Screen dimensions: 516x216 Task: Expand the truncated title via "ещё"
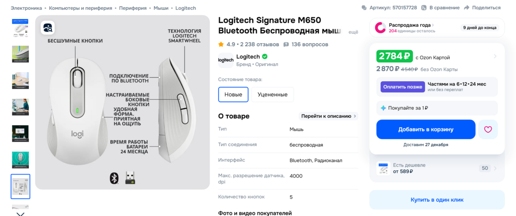coord(353,32)
